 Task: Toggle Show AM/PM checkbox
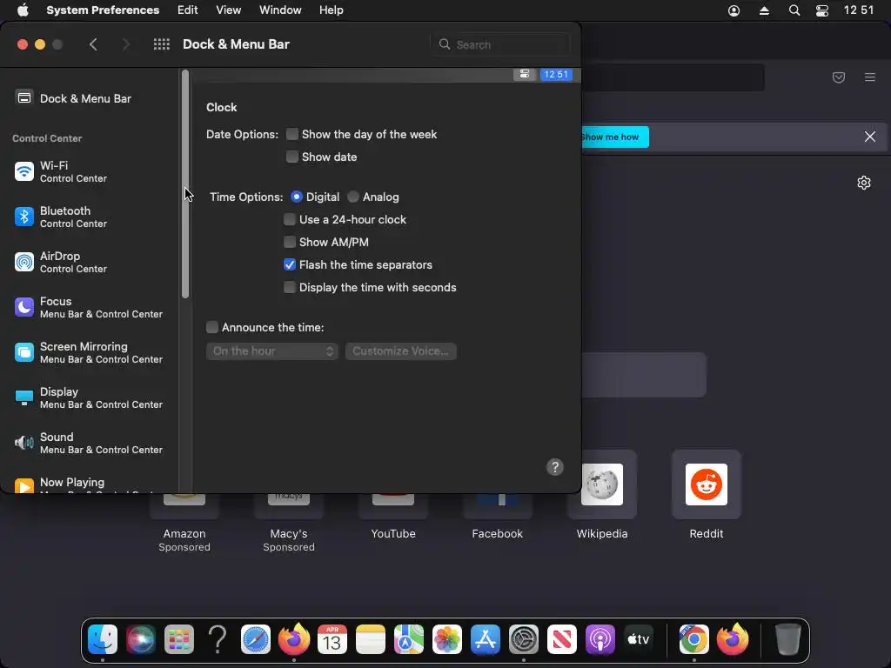pyautogui.click(x=290, y=242)
